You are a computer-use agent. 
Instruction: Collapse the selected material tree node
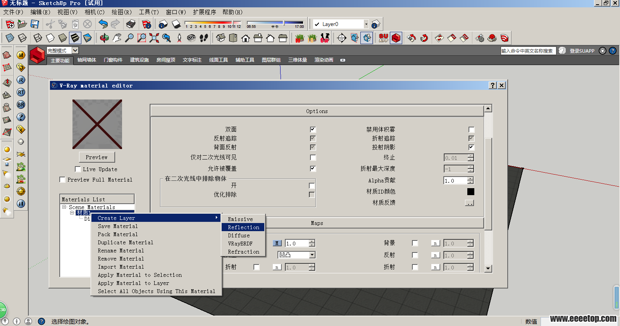pos(72,213)
